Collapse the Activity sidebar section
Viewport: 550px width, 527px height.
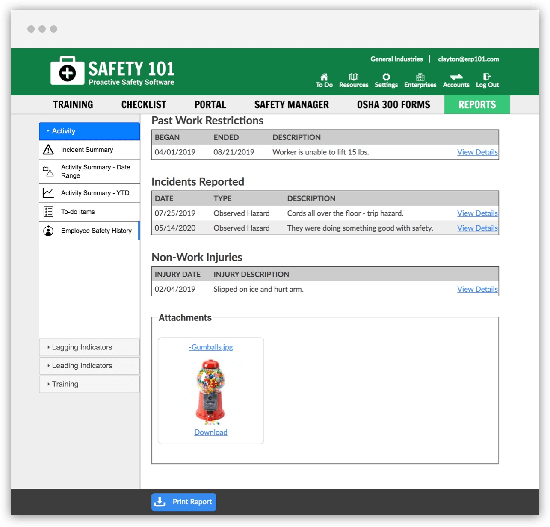click(89, 131)
